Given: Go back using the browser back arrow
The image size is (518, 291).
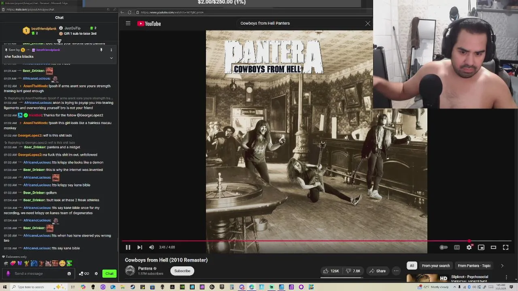Looking at the screenshot, I should [122, 12].
